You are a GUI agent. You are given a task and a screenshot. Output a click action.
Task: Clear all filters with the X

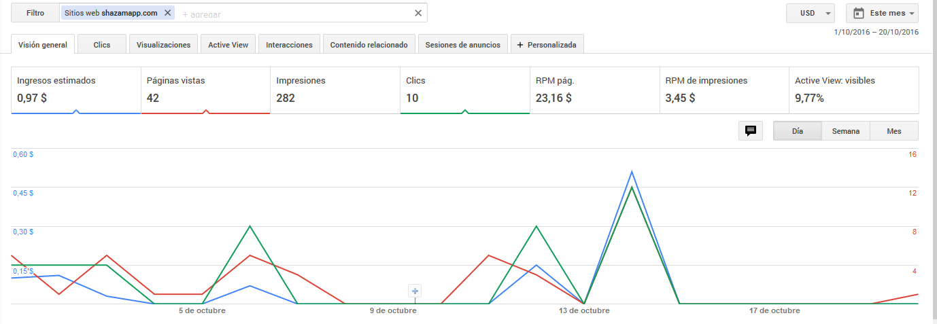click(x=418, y=13)
